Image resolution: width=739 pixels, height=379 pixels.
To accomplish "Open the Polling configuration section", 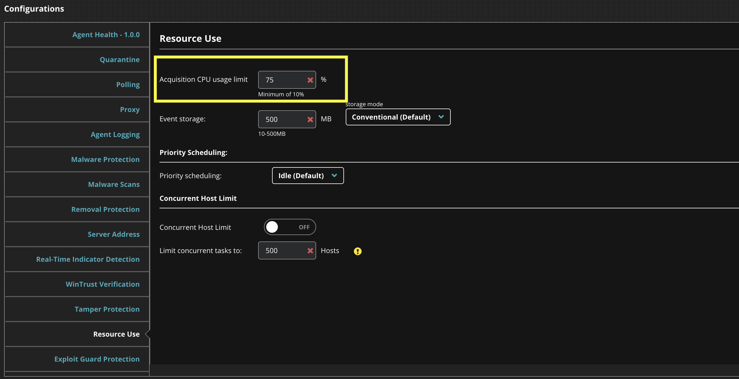I will [77, 85].
